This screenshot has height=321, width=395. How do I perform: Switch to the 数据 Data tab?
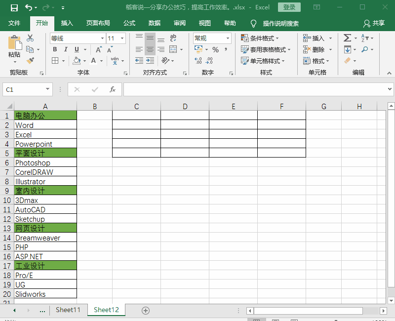[x=155, y=23]
